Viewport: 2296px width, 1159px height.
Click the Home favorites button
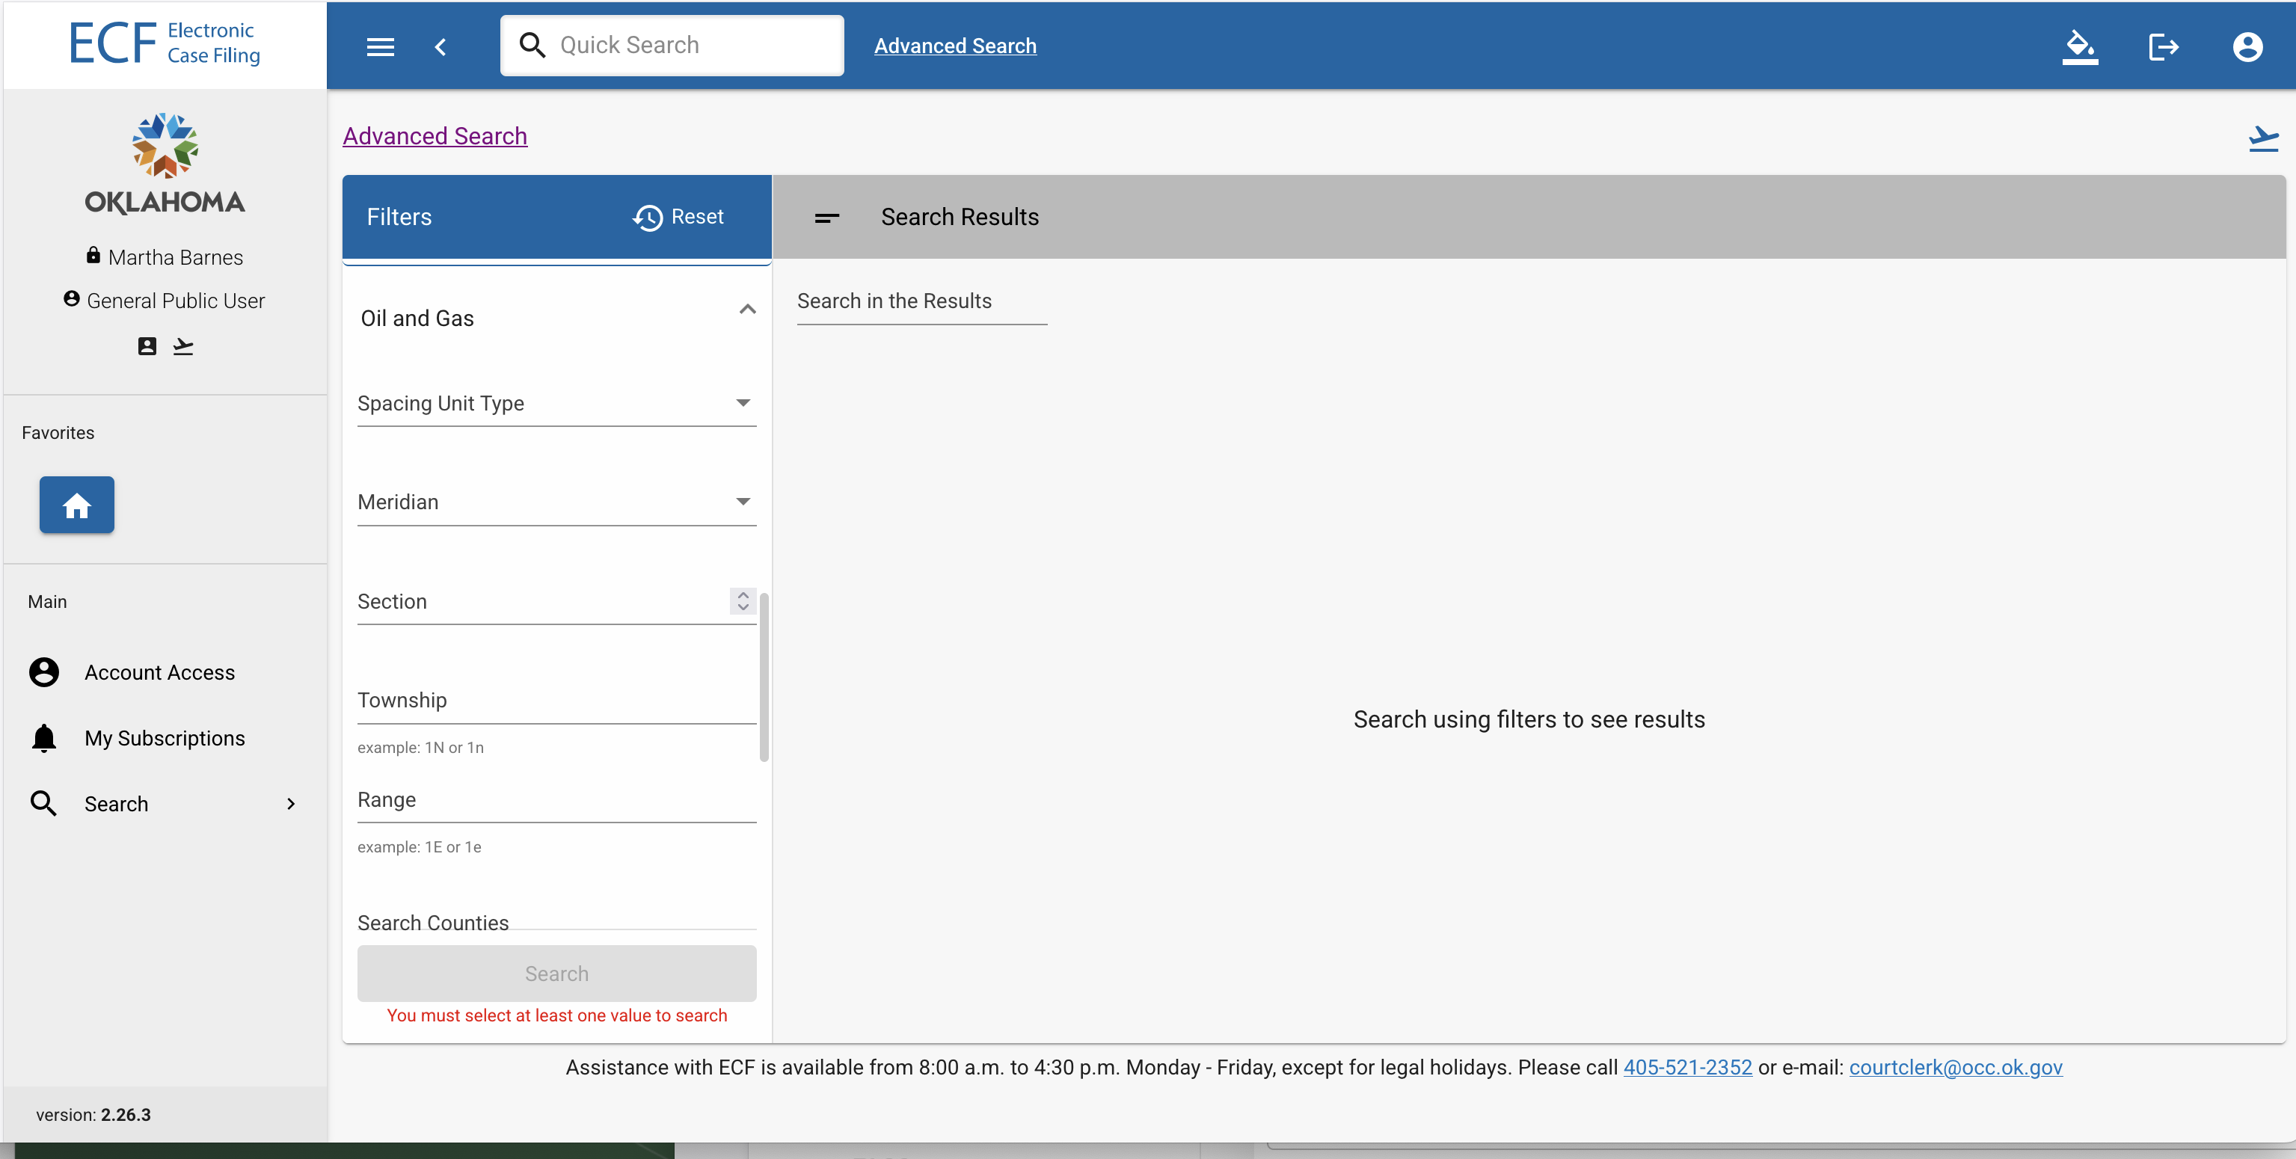coord(76,505)
